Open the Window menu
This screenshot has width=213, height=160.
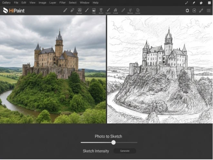[x=84, y=3]
